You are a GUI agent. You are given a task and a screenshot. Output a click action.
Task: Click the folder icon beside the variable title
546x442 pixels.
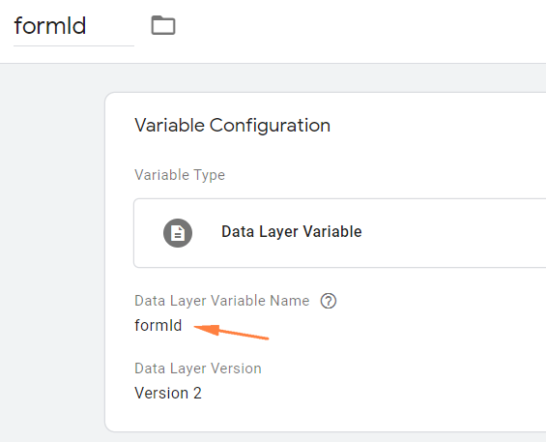click(163, 25)
